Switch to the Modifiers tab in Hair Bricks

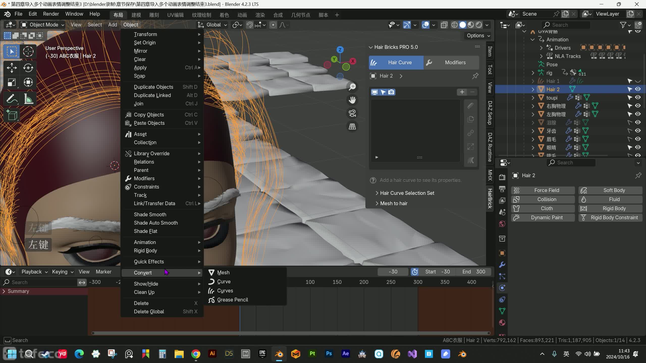click(451, 63)
